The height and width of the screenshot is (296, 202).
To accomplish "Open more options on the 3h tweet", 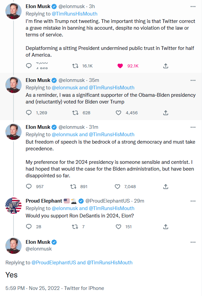I will coord(193,7).
